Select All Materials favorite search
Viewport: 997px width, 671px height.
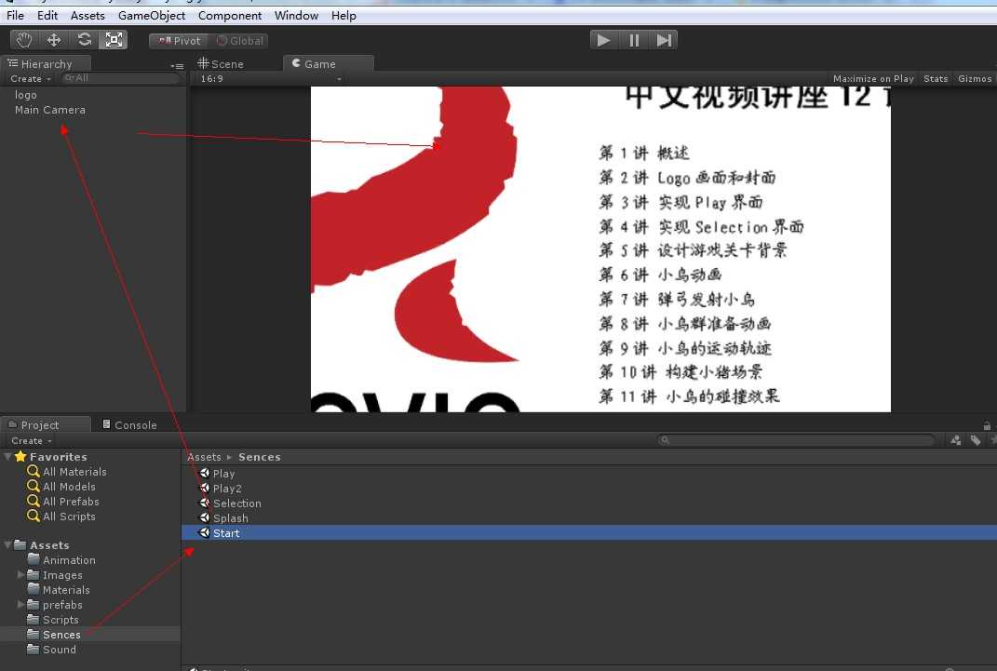click(x=74, y=472)
